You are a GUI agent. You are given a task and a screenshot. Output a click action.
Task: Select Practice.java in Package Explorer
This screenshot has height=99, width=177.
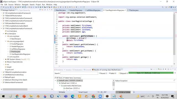(x=16, y=52)
